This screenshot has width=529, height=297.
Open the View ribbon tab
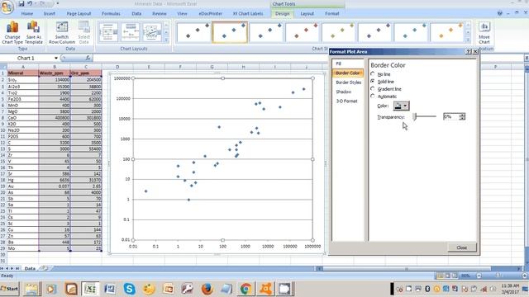(x=182, y=14)
